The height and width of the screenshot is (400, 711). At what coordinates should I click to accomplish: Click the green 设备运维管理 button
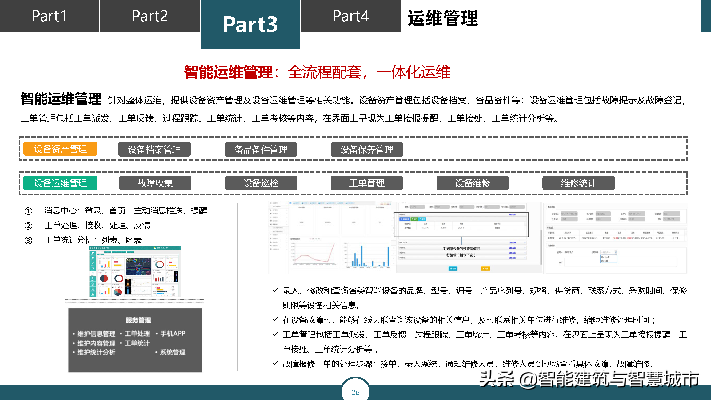tap(61, 183)
